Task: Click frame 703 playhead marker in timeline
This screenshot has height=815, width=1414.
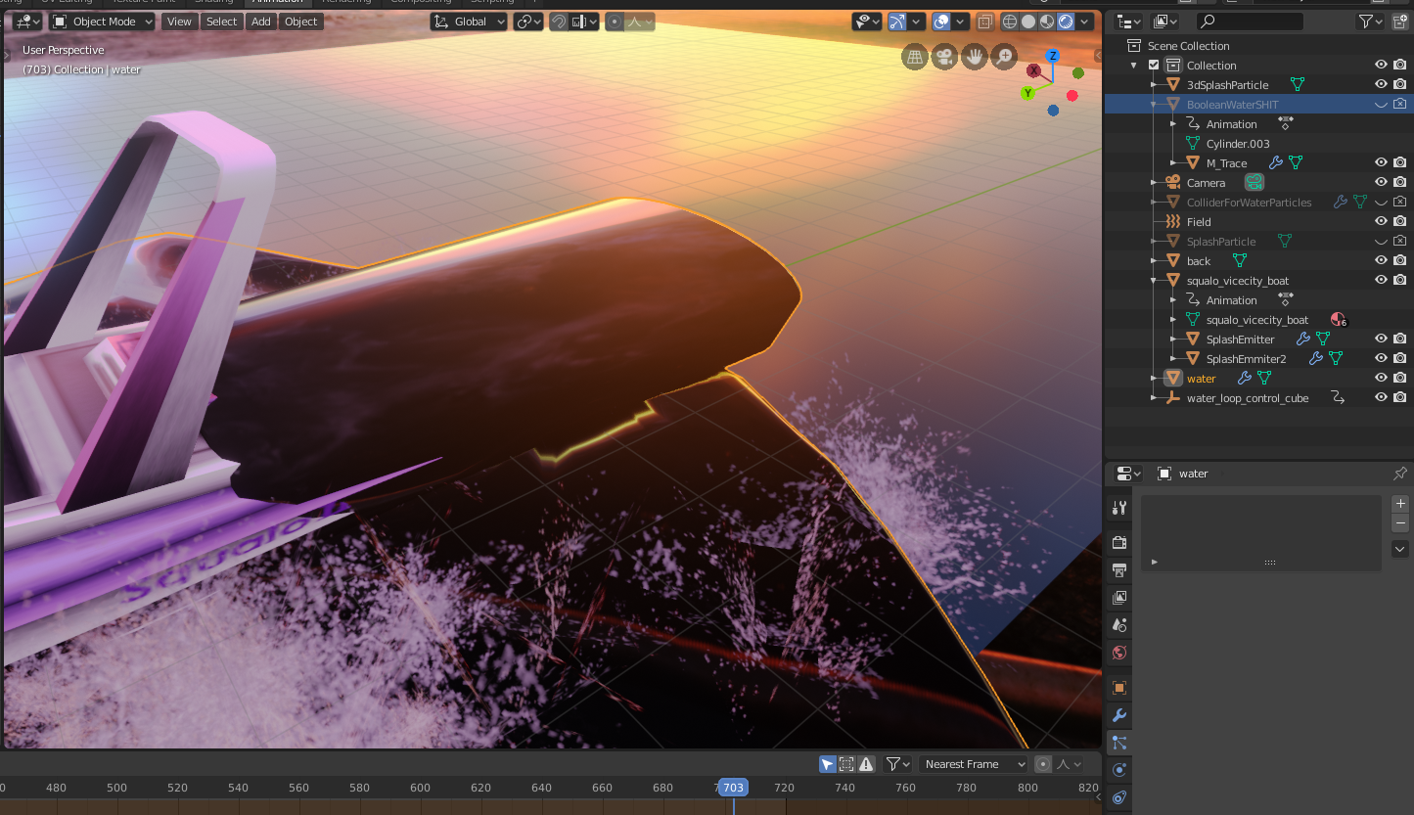Action: [733, 788]
